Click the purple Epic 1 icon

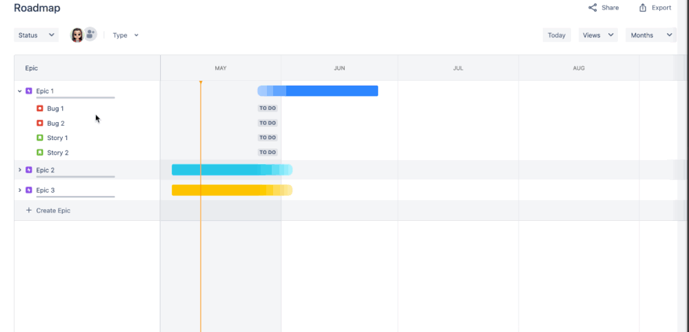point(28,91)
